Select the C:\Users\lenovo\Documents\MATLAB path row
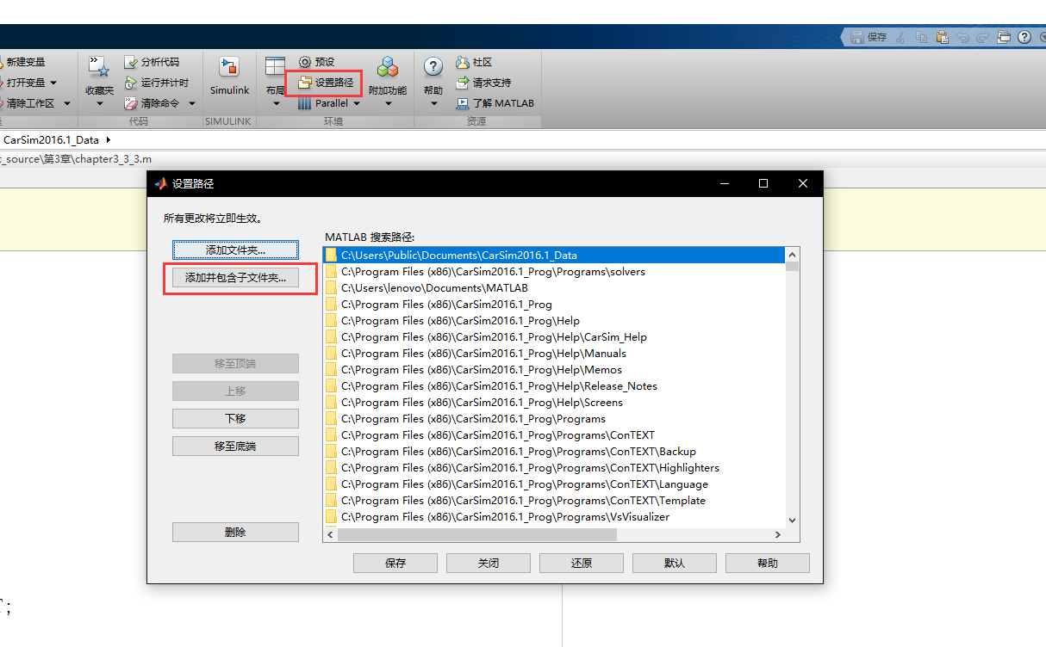Screen dimensions: 1046x647 (x=554, y=287)
